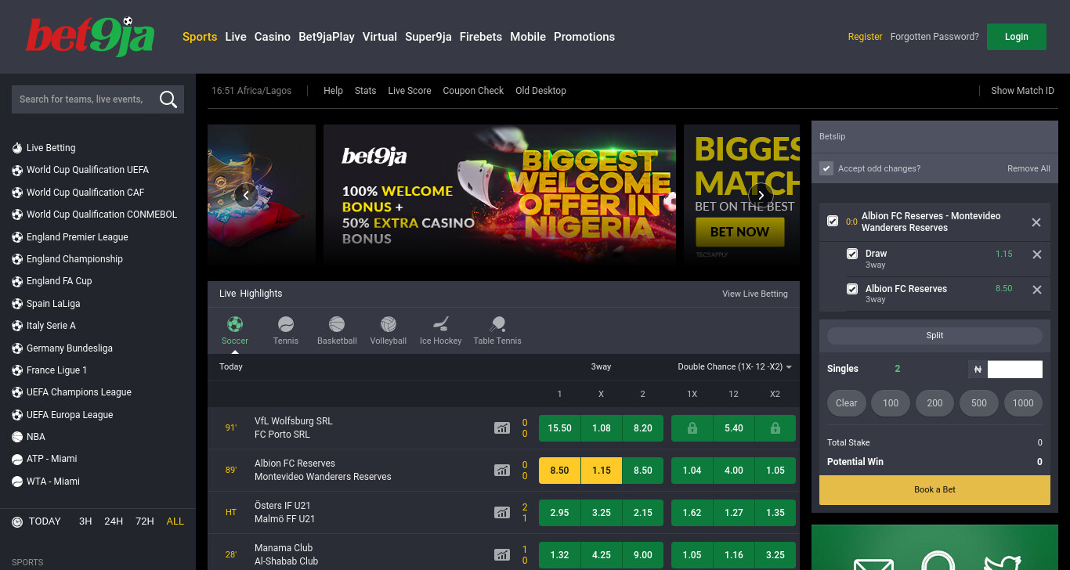The image size is (1070, 570).
Task: Uncheck the Albion FC Reserves match checkbox
Action: pyautogui.click(x=833, y=222)
